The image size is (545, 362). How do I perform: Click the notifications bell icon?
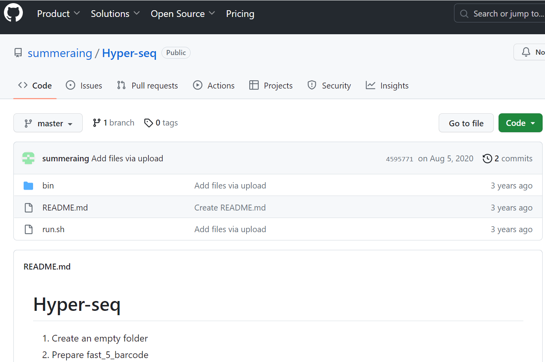526,52
